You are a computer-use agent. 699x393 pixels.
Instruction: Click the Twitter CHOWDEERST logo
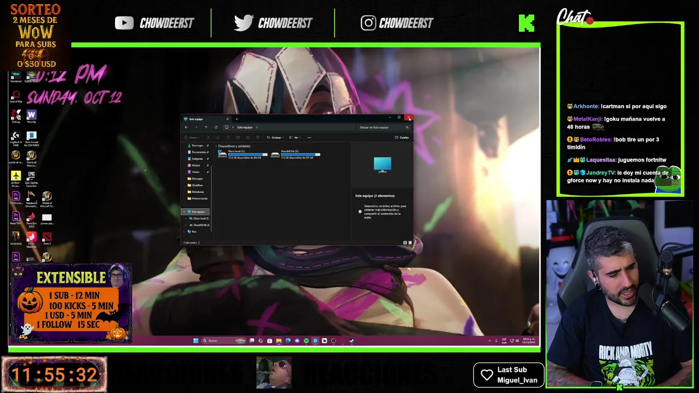(273, 23)
